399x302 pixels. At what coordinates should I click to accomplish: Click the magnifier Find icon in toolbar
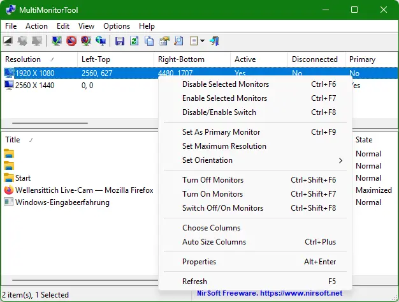[179, 41]
